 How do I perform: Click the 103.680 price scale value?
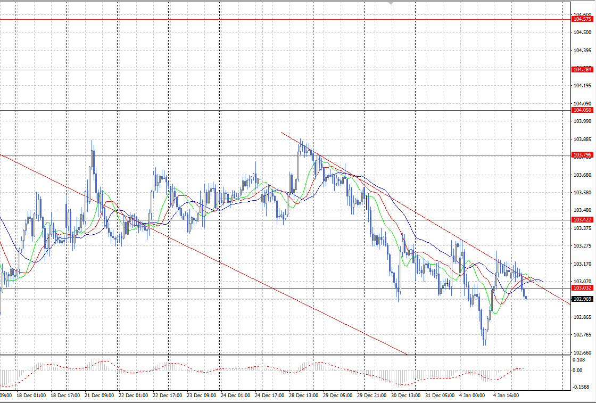pos(583,175)
